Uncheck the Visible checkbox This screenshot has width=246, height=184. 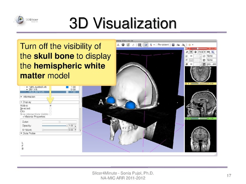[50, 105]
